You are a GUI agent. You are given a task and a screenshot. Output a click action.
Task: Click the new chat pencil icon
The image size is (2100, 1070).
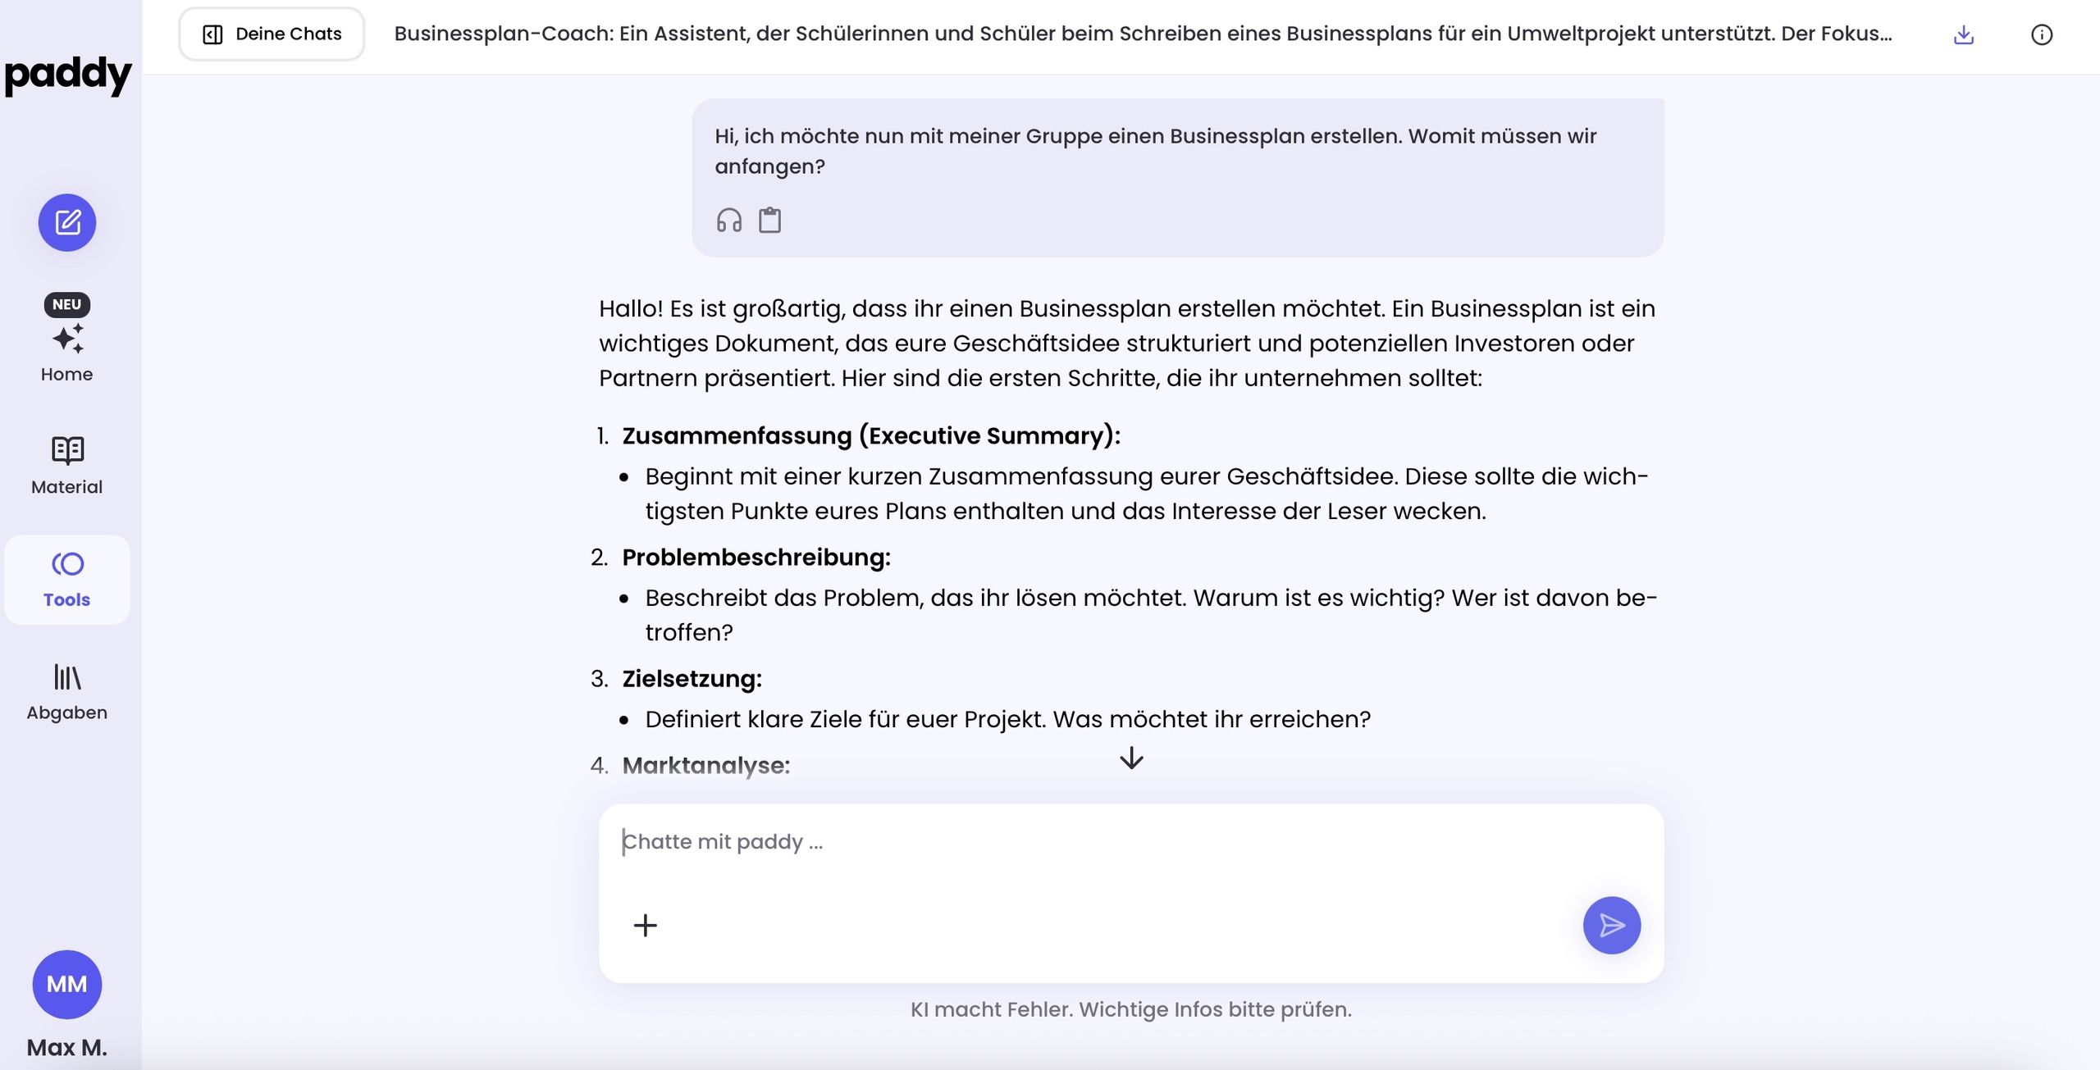coord(67,222)
